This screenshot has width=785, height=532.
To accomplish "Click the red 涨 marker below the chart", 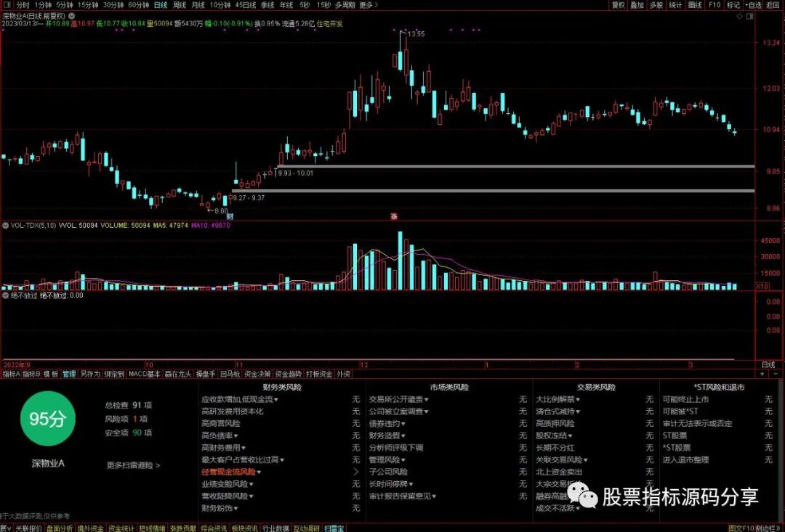I will tap(394, 216).
